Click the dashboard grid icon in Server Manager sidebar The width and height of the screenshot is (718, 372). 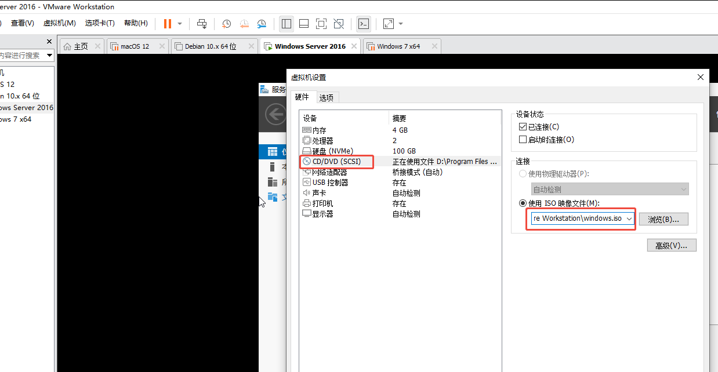point(273,152)
